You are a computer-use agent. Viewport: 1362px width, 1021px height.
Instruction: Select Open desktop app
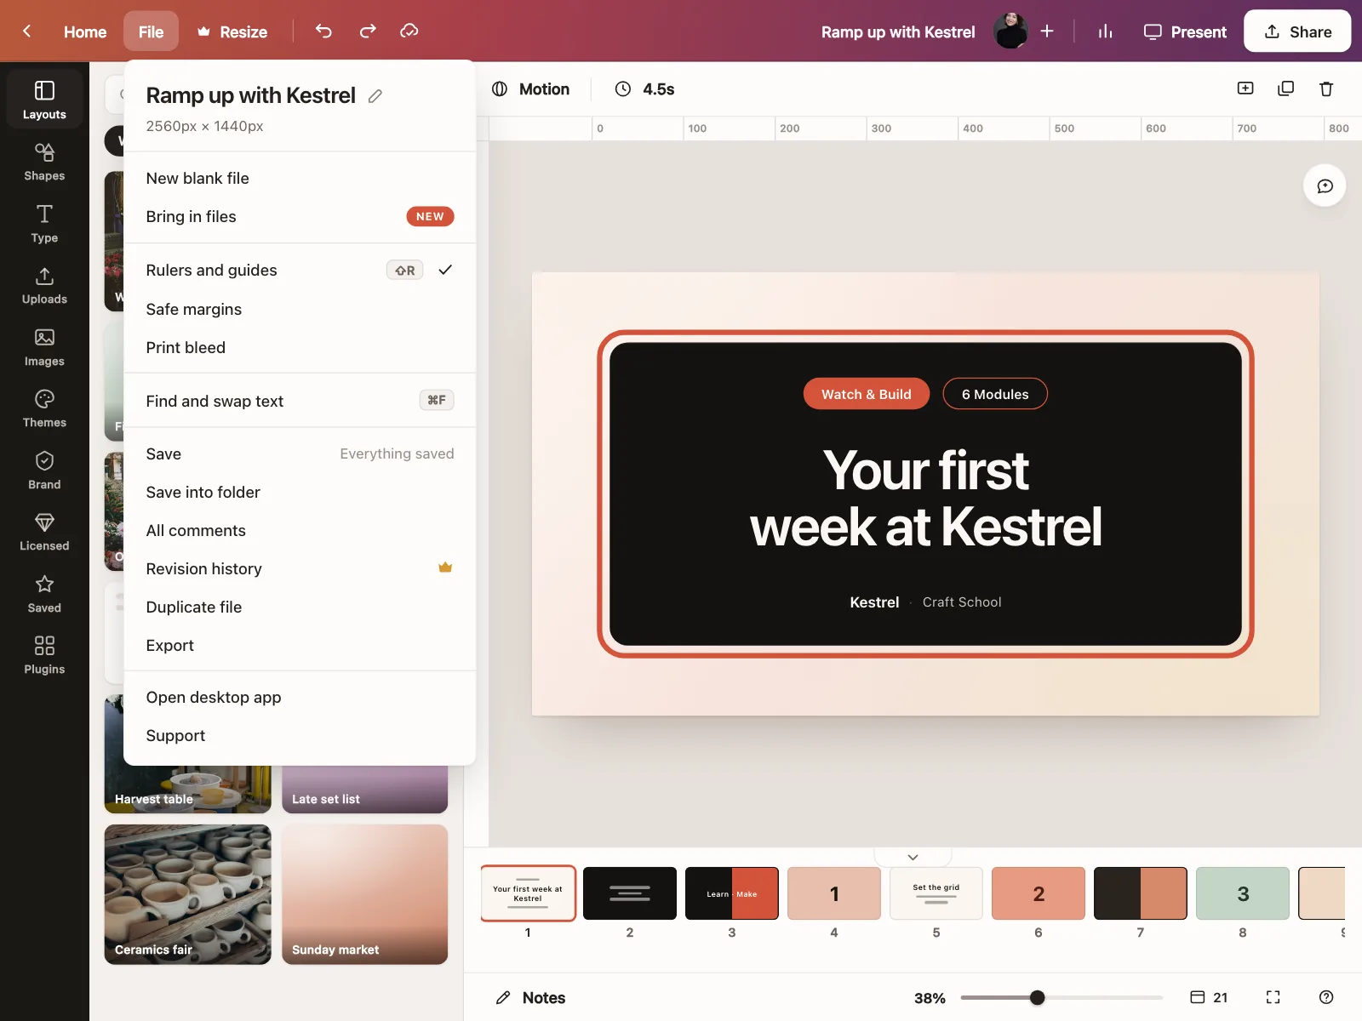[300, 698]
